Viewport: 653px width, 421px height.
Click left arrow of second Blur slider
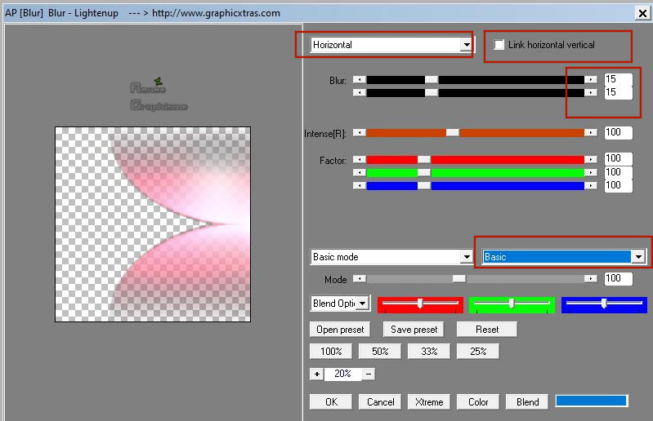(x=360, y=92)
